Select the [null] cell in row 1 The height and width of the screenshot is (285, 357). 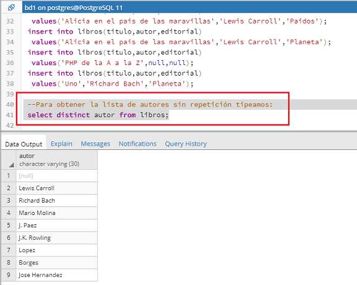click(x=56, y=176)
